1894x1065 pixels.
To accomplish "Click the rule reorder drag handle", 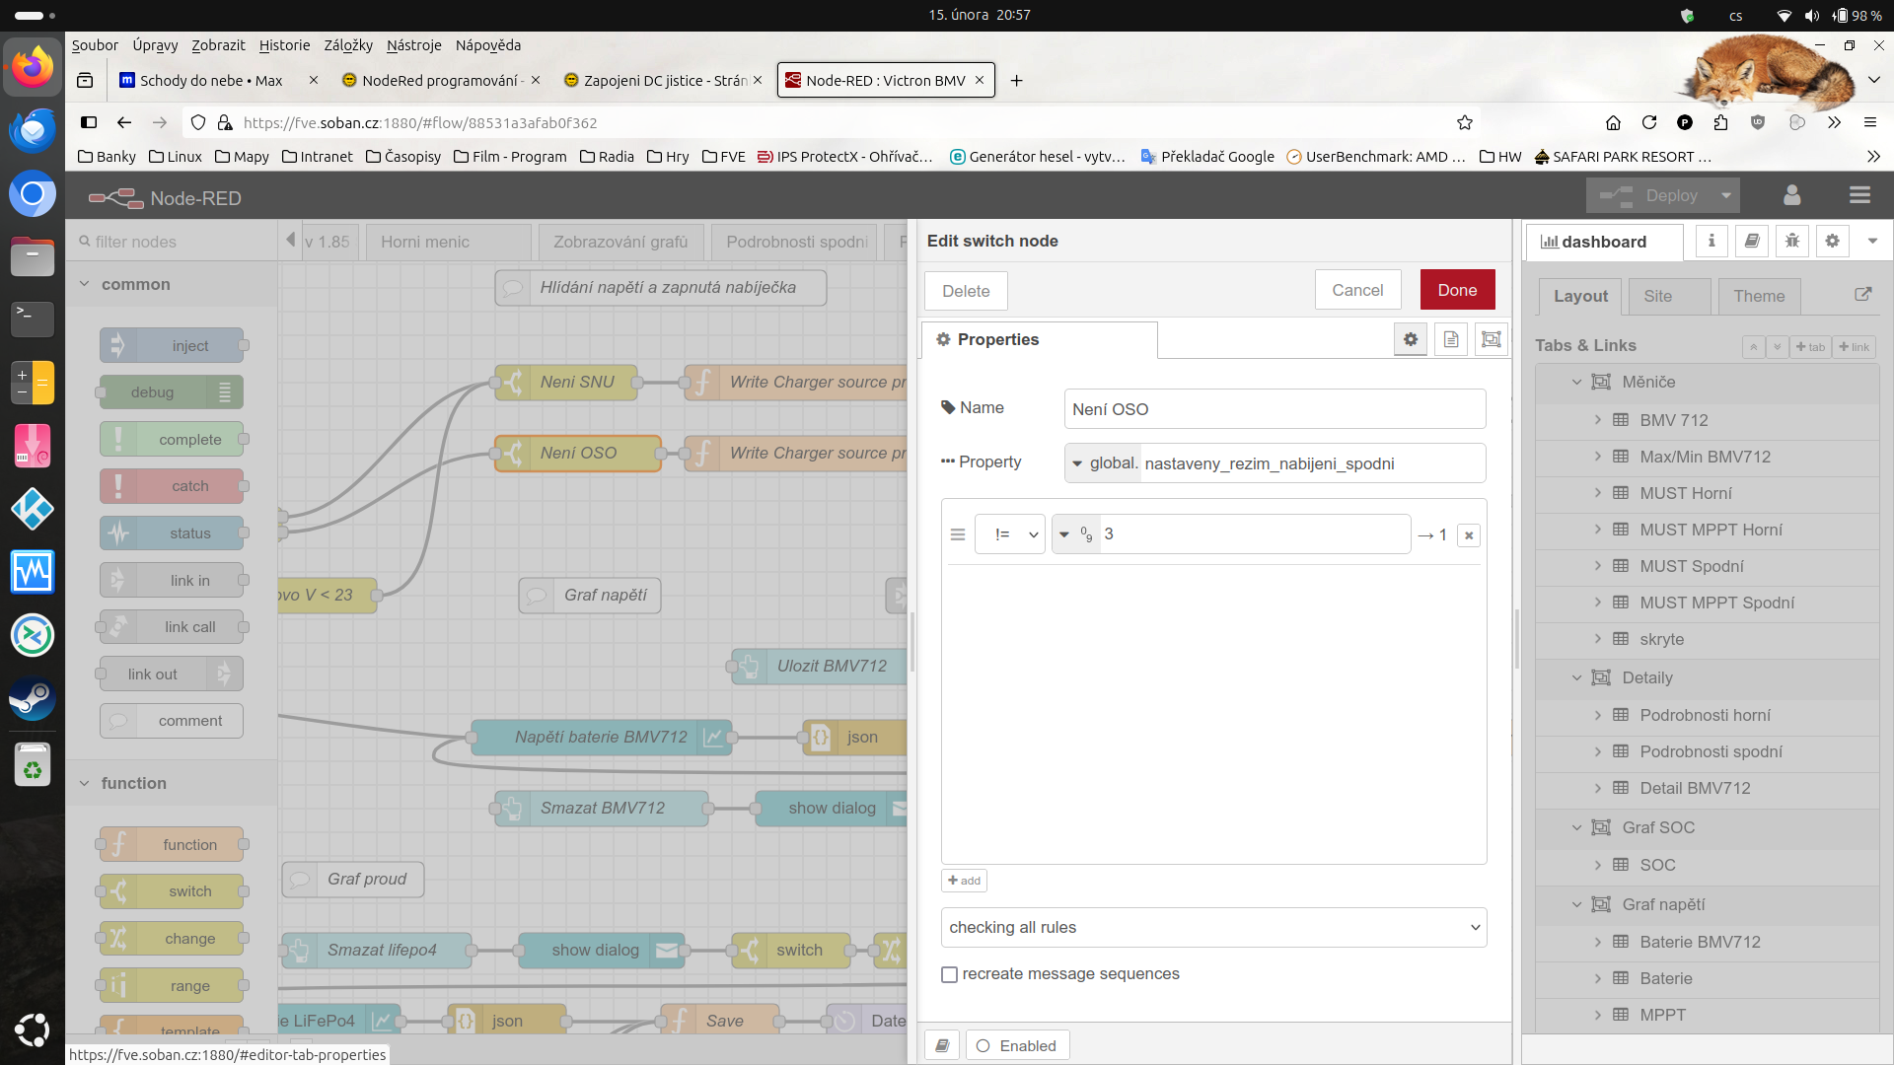I will coord(957,534).
